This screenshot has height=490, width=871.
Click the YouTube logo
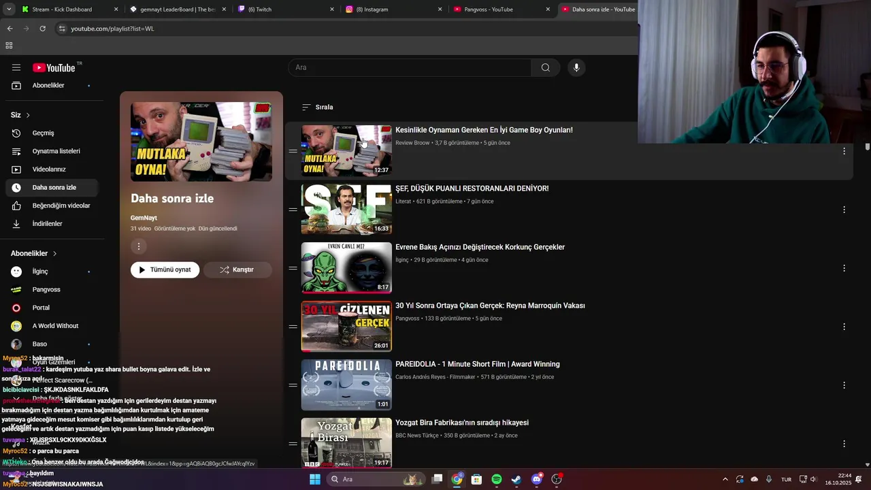tap(54, 67)
